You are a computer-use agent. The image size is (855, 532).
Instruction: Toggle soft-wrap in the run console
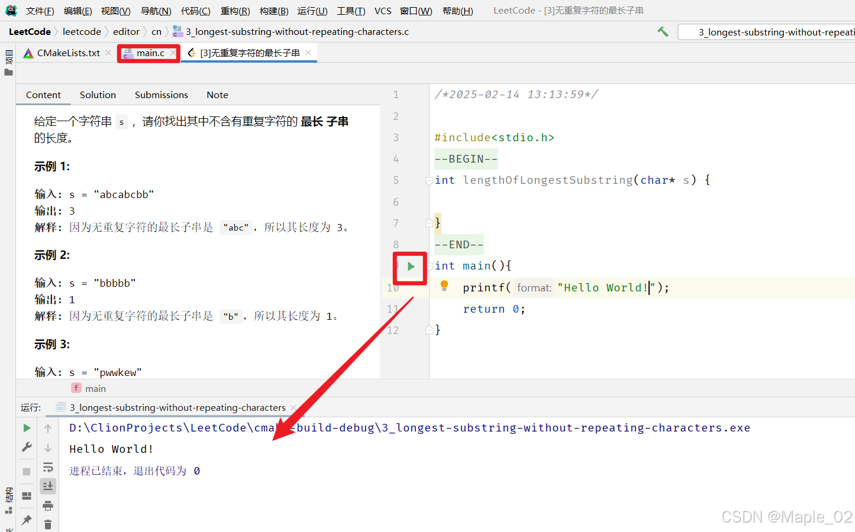pyautogui.click(x=48, y=467)
